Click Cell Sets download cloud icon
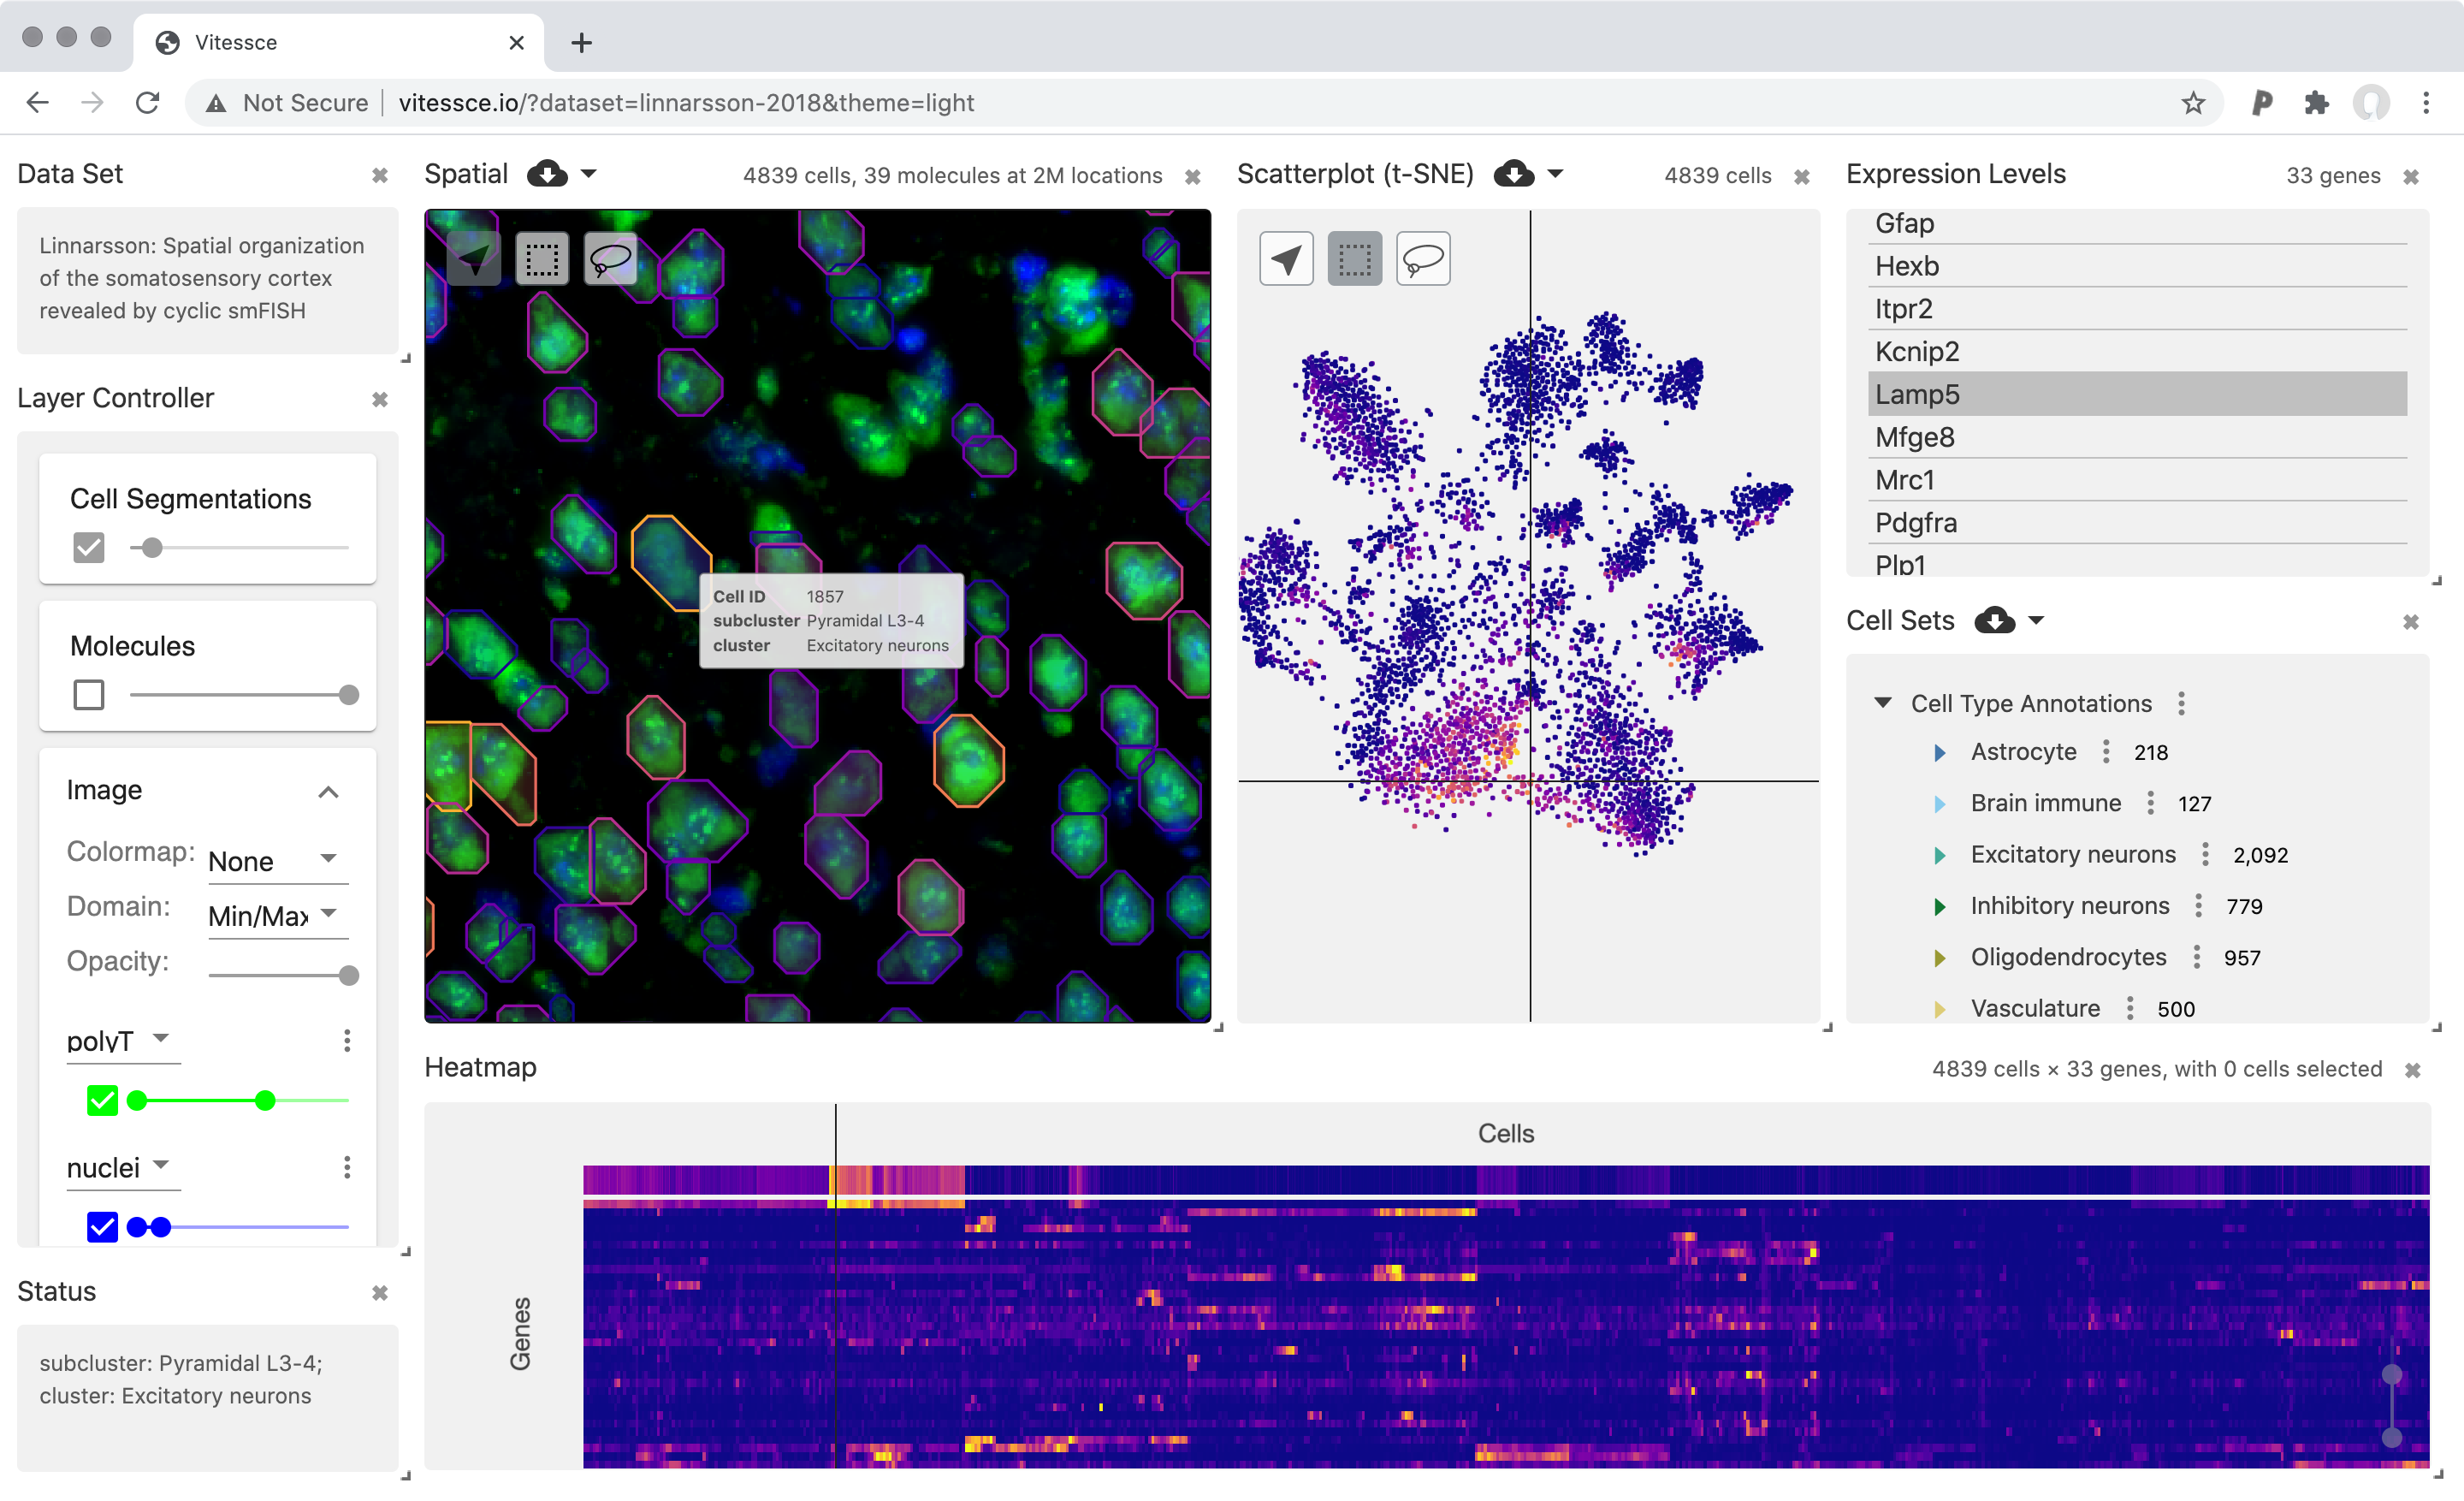 [1994, 620]
